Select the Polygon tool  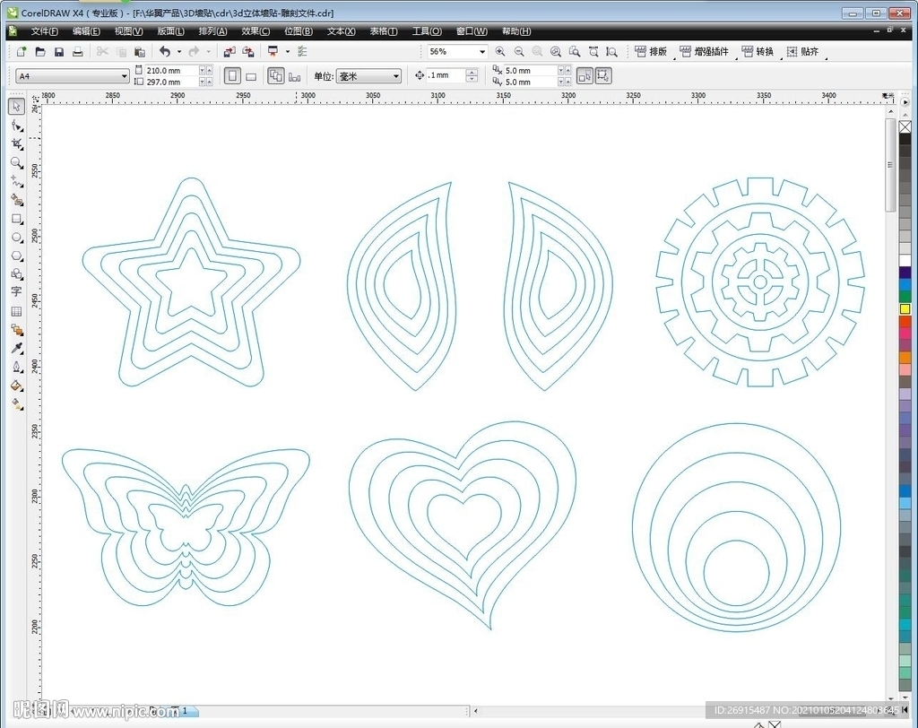pos(16,256)
